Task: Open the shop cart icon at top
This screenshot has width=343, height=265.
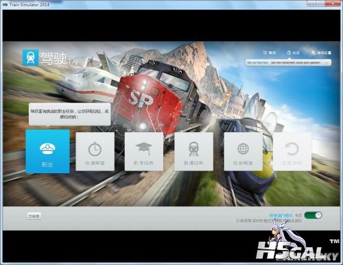Action: [269, 53]
